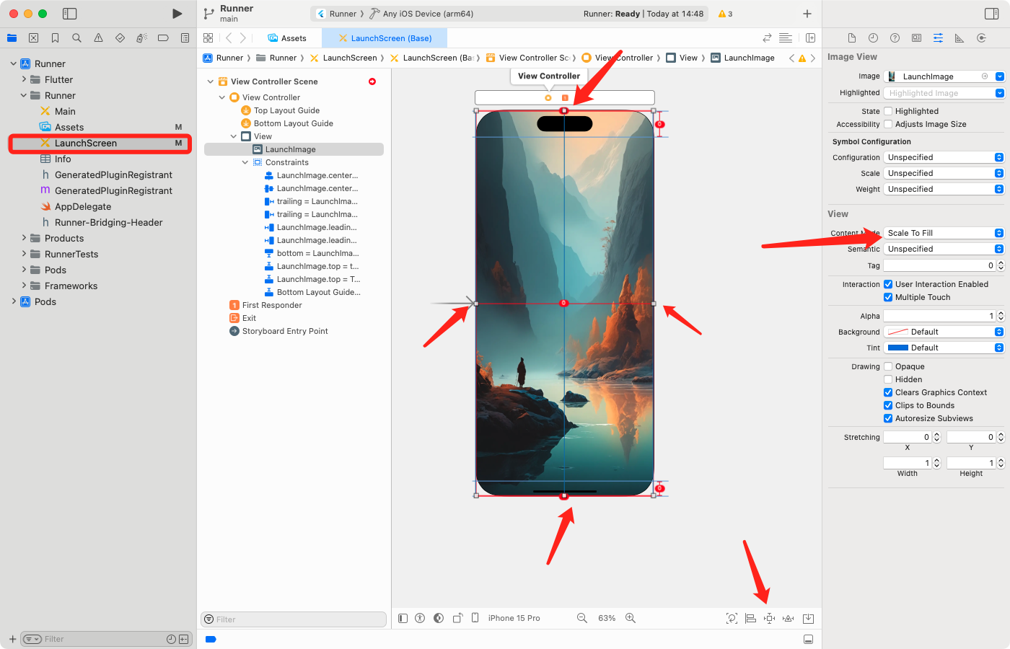Click the Tint color swatch

click(x=897, y=348)
